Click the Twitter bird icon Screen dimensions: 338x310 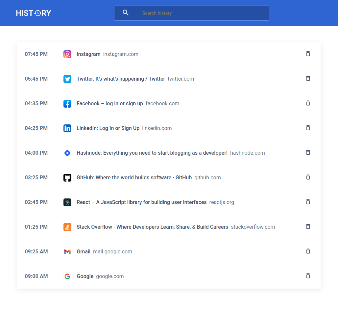coord(67,79)
